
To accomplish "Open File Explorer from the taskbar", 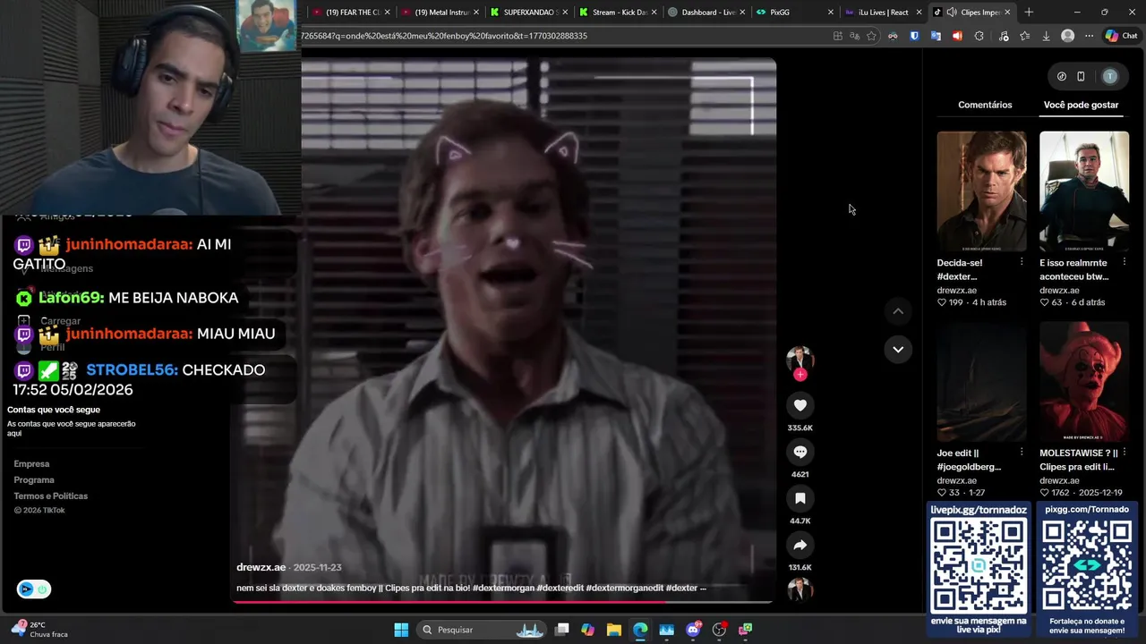I will (613, 630).
